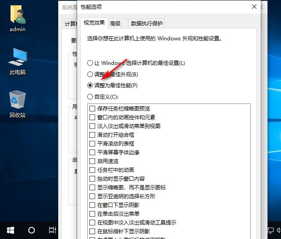
Task: Open the admin folder desktop icon
Action: [18, 18]
